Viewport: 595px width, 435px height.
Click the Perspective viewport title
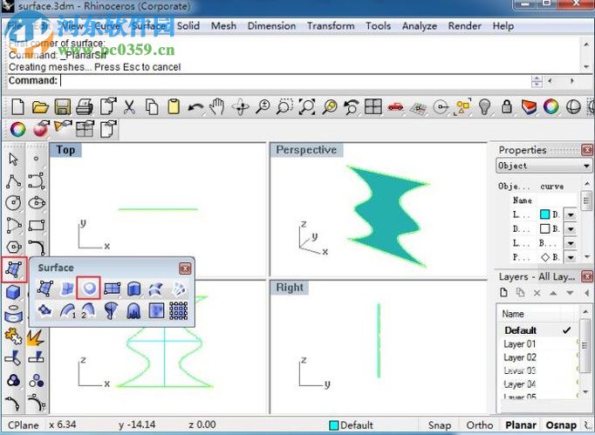(306, 150)
